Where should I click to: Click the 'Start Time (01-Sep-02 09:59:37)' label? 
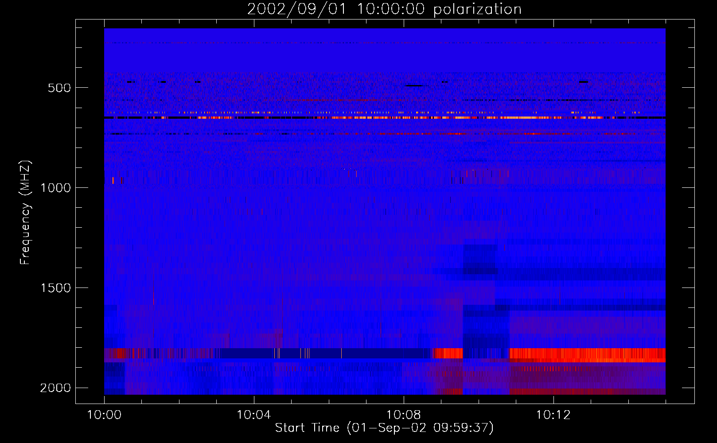pyautogui.click(x=384, y=428)
